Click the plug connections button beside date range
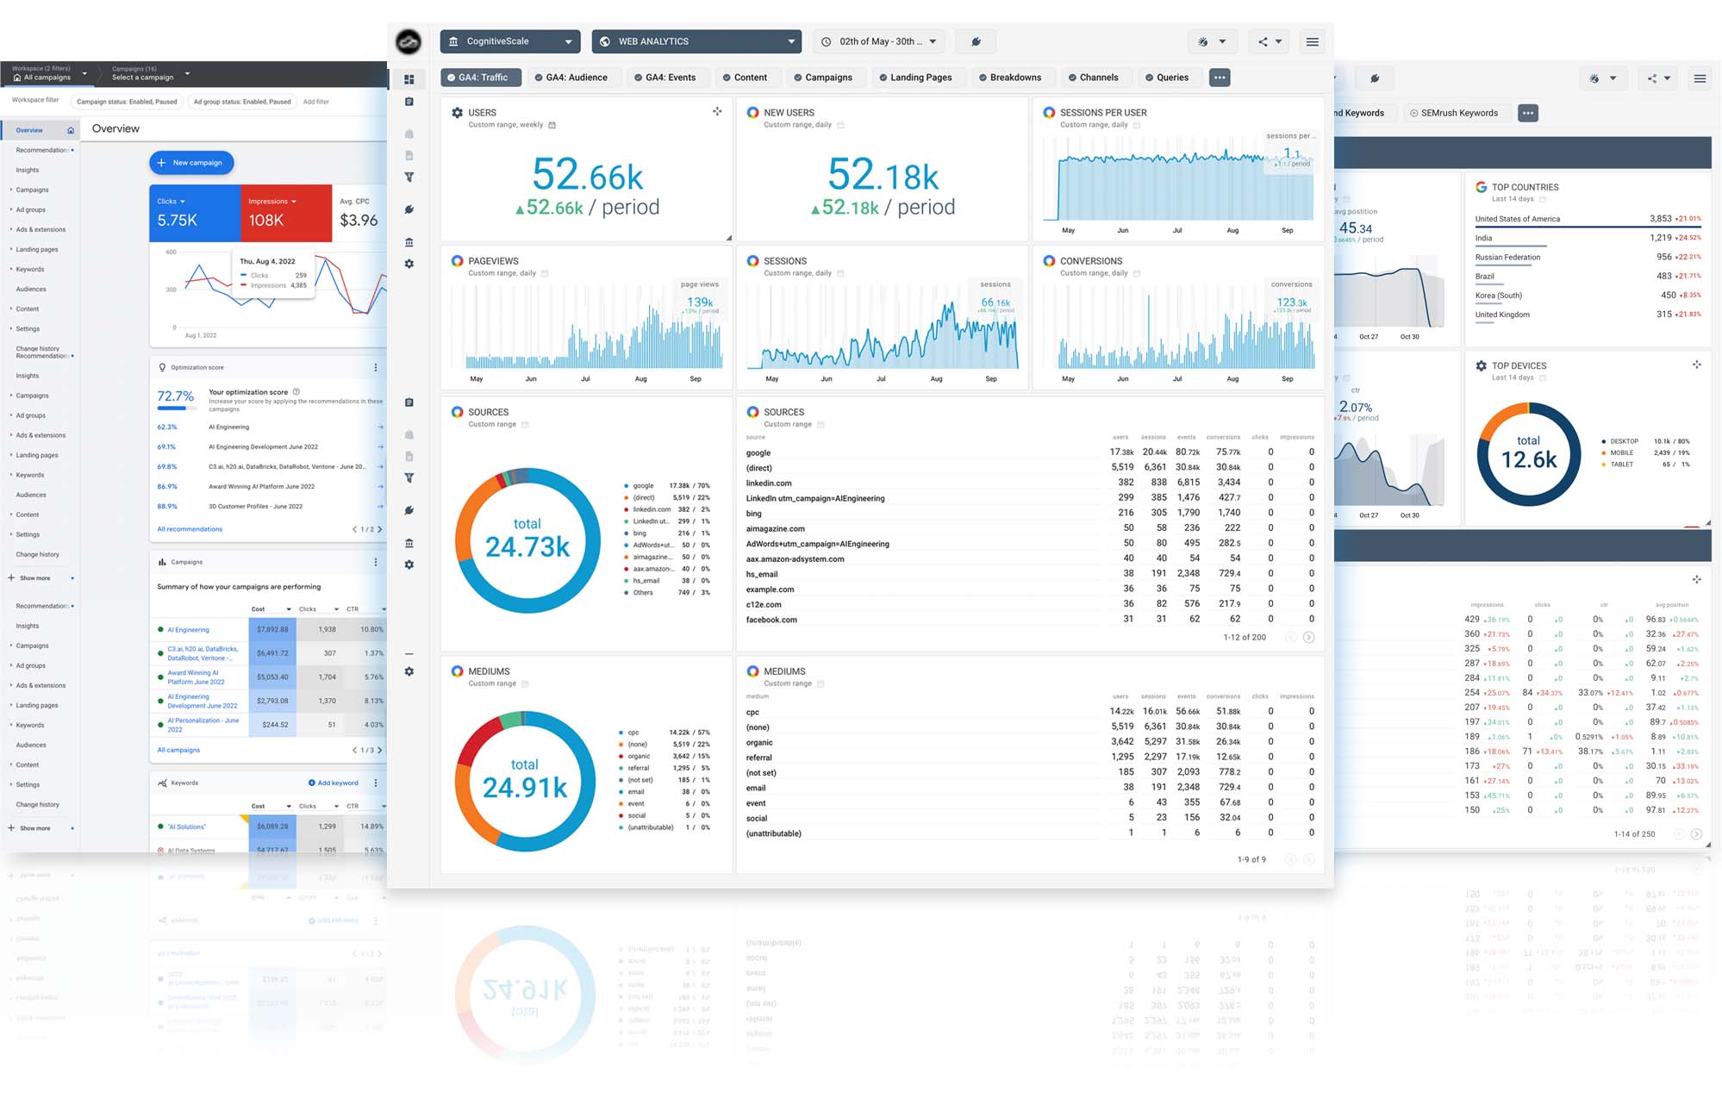This screenshot has width=1722, height=1104. (x=976, y=41)
